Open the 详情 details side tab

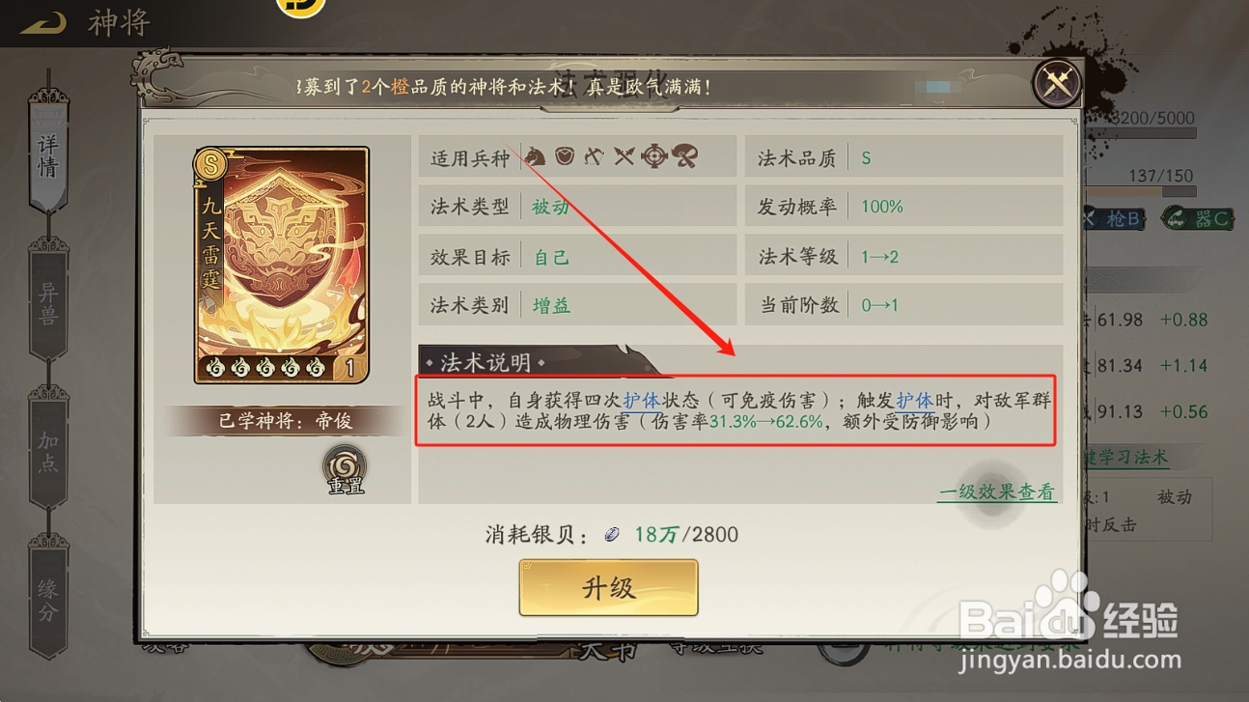pyautogui.click(x=47, y=154)
